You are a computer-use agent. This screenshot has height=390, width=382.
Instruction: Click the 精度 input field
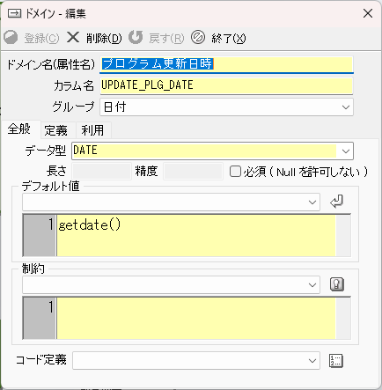(x=193, y=172)
